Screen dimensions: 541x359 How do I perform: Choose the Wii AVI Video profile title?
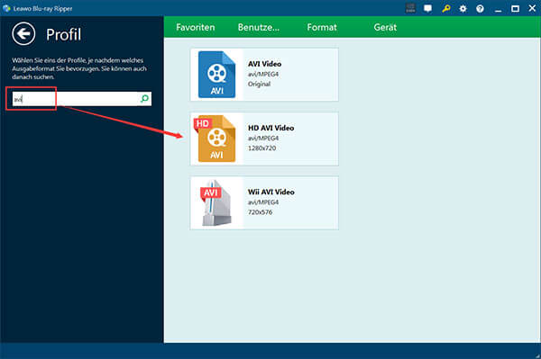coord(270,192)
